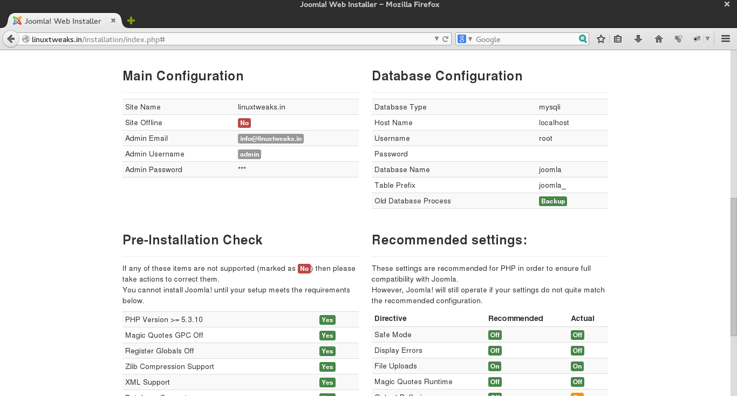Click the Yes badge for Magic Quotes GPC Off

327,336
